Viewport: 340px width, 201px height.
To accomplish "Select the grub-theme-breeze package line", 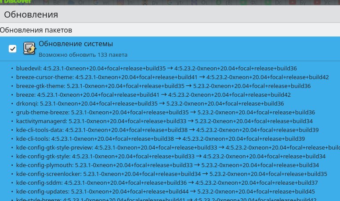I will coord(166,113).
